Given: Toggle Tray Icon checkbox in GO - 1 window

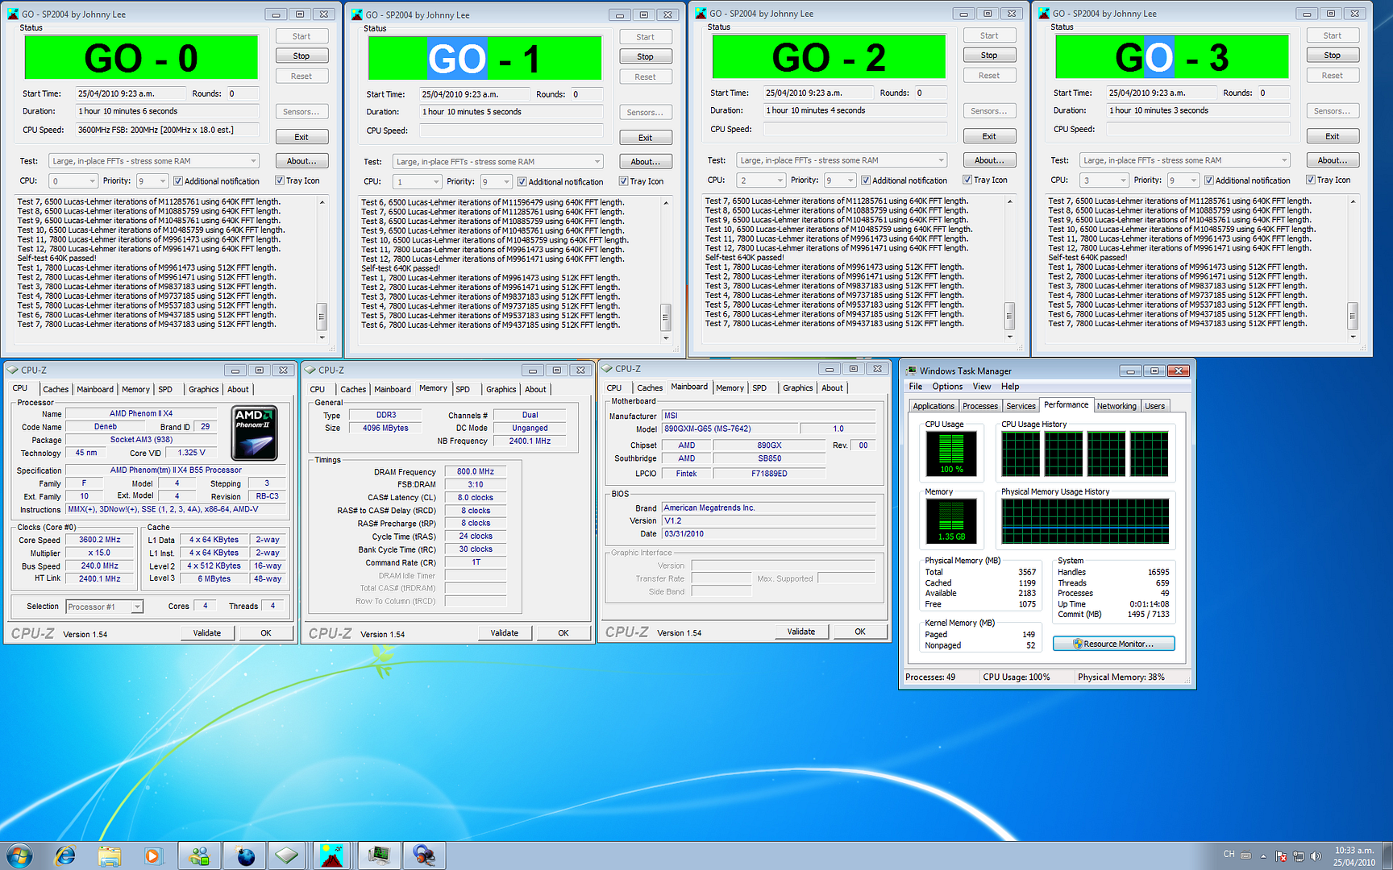Looking at the screenshot, I should [x=624, y=181].
